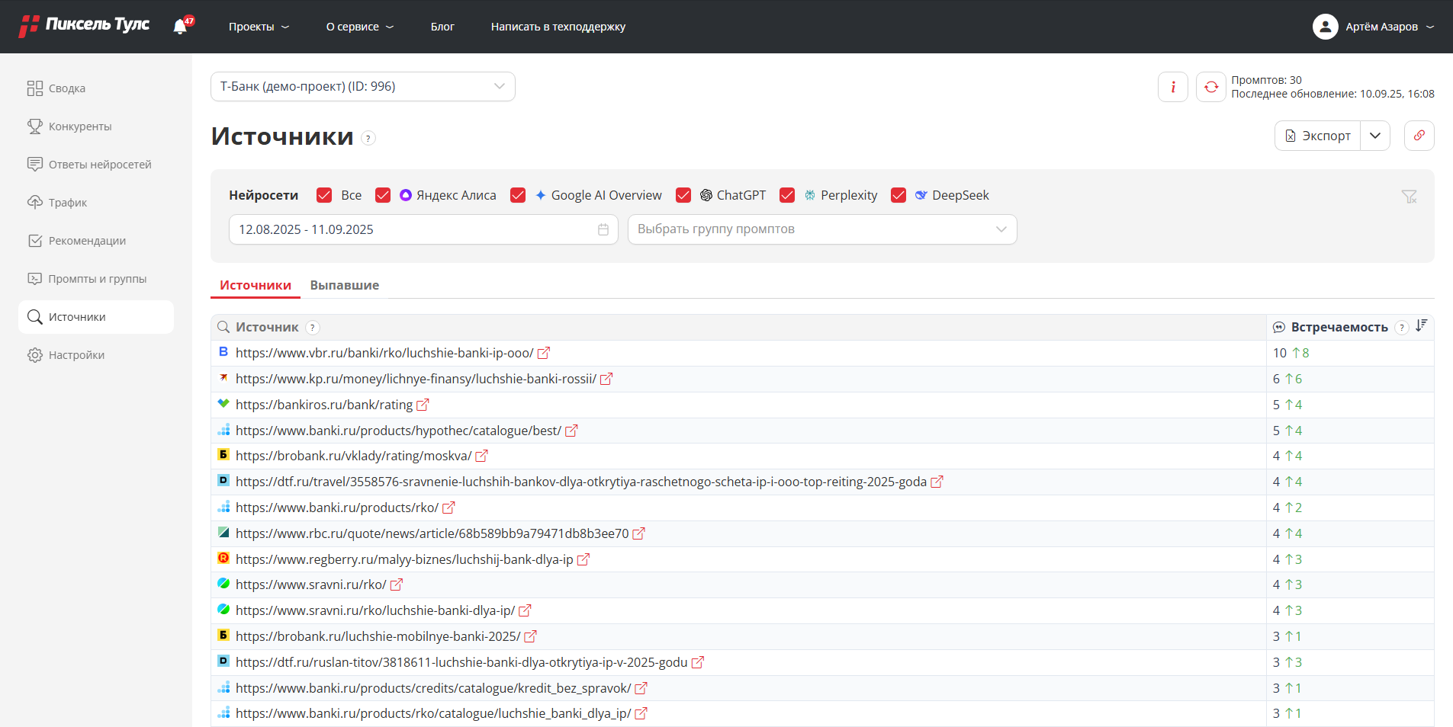Click help question mark beside Источники heading
Viewport: 1453px width, 727px height.
point(368,138)
